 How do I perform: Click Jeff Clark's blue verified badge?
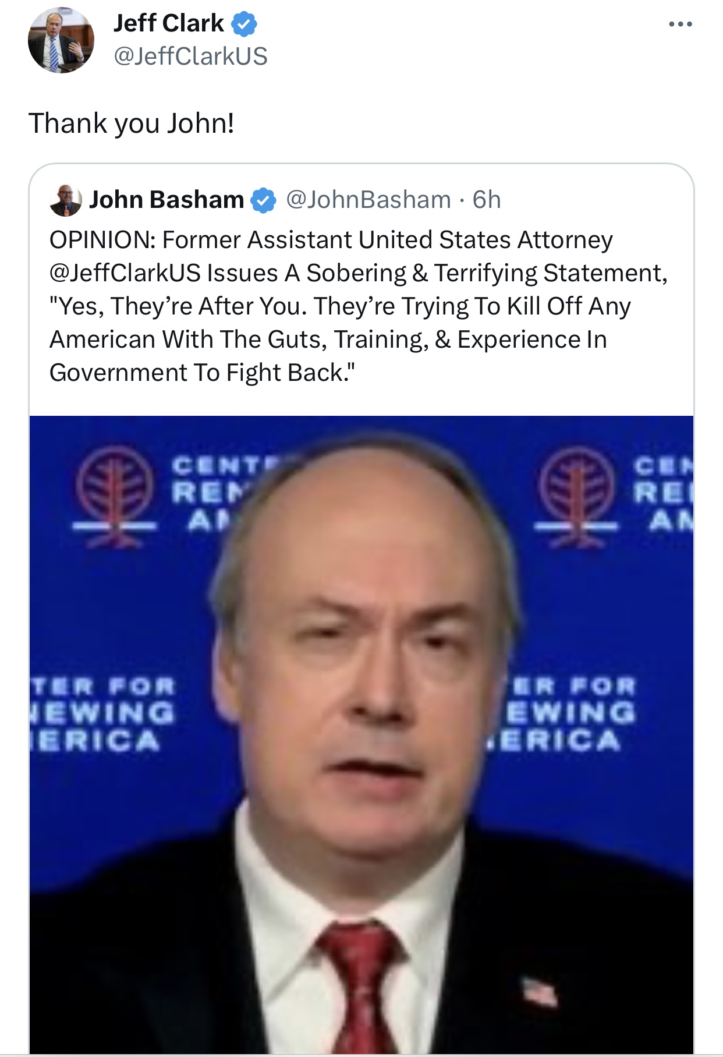244,24
